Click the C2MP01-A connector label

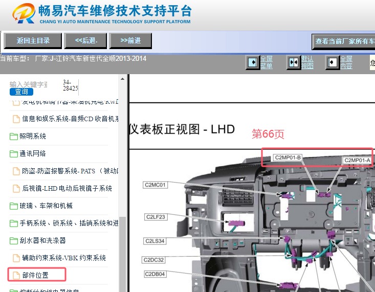click(357, 160)
